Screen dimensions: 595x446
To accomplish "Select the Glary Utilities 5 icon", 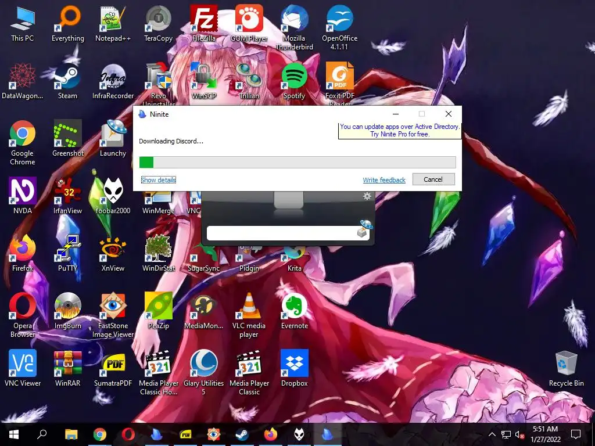I will click(x=204, y=373).
